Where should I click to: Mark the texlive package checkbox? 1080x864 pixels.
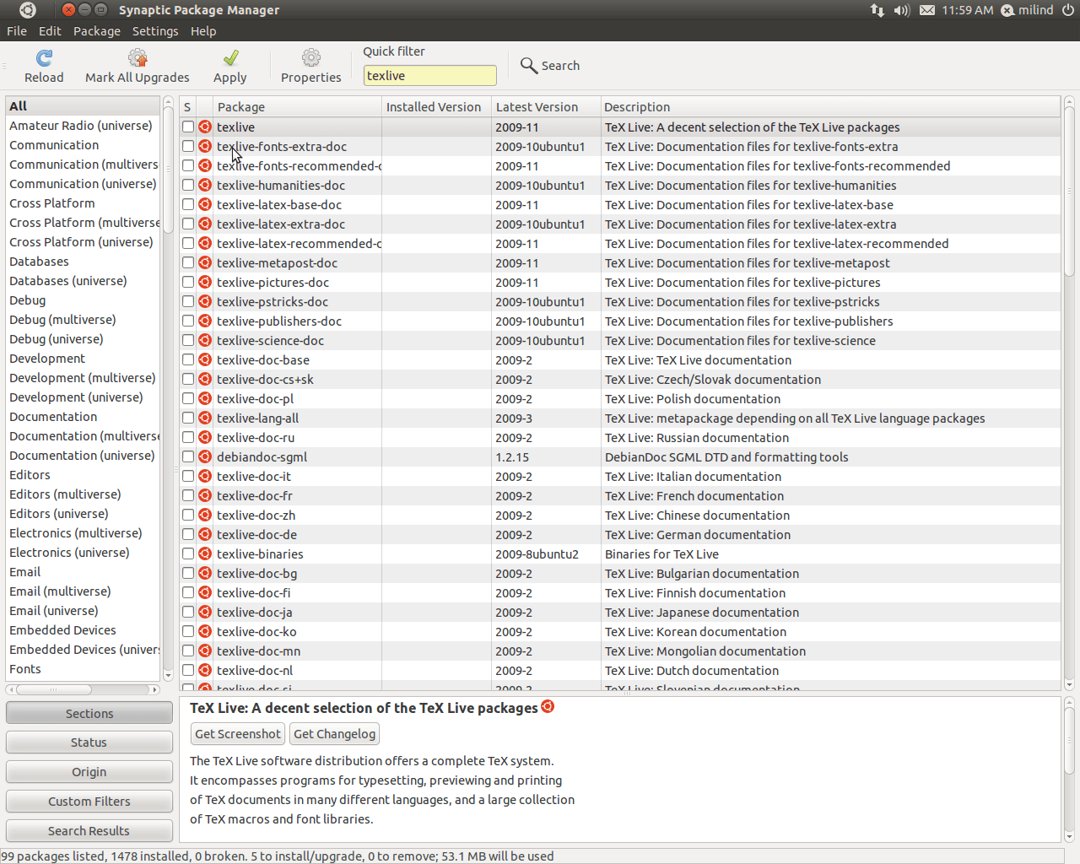tap(188, 127)
